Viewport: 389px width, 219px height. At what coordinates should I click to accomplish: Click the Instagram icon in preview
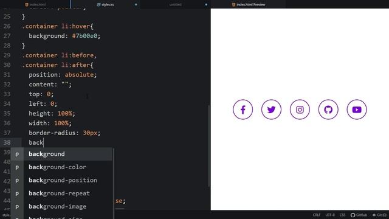[x=300, y=109]
